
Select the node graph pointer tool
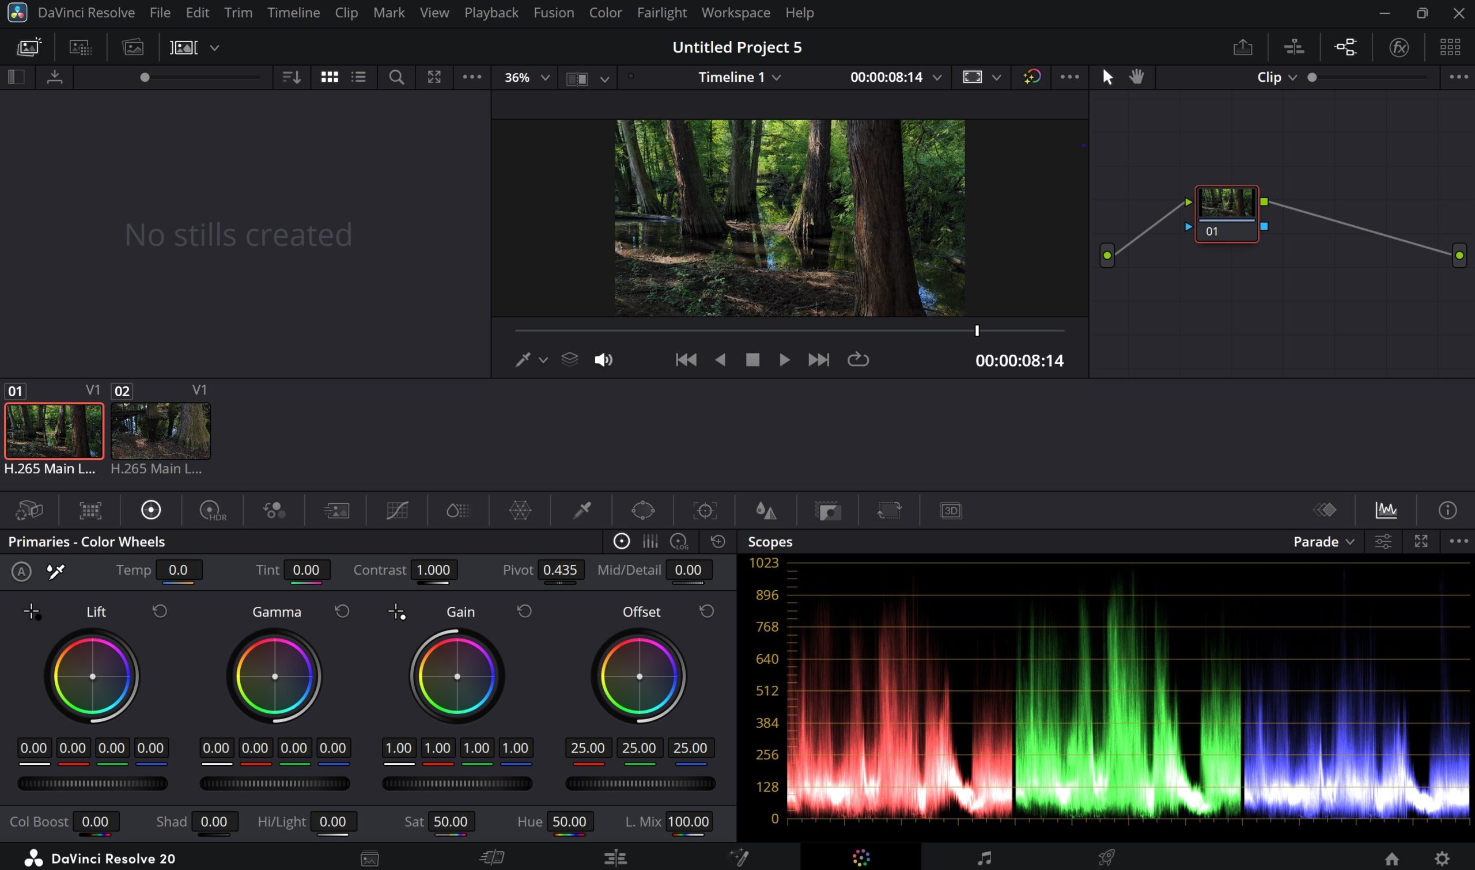click(x=1107, y=77)
